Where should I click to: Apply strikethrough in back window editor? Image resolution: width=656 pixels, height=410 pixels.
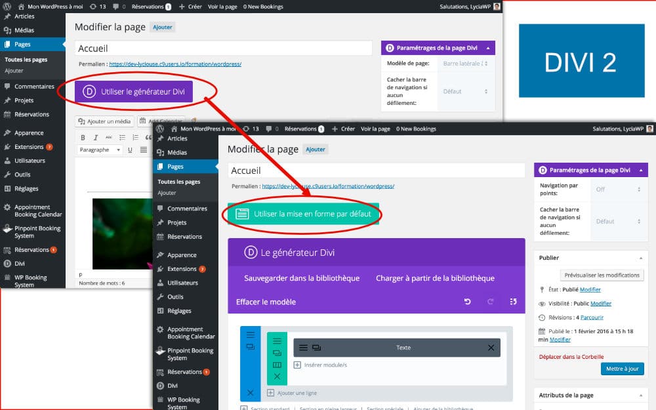pyautogui.click(x=109, y=137)
